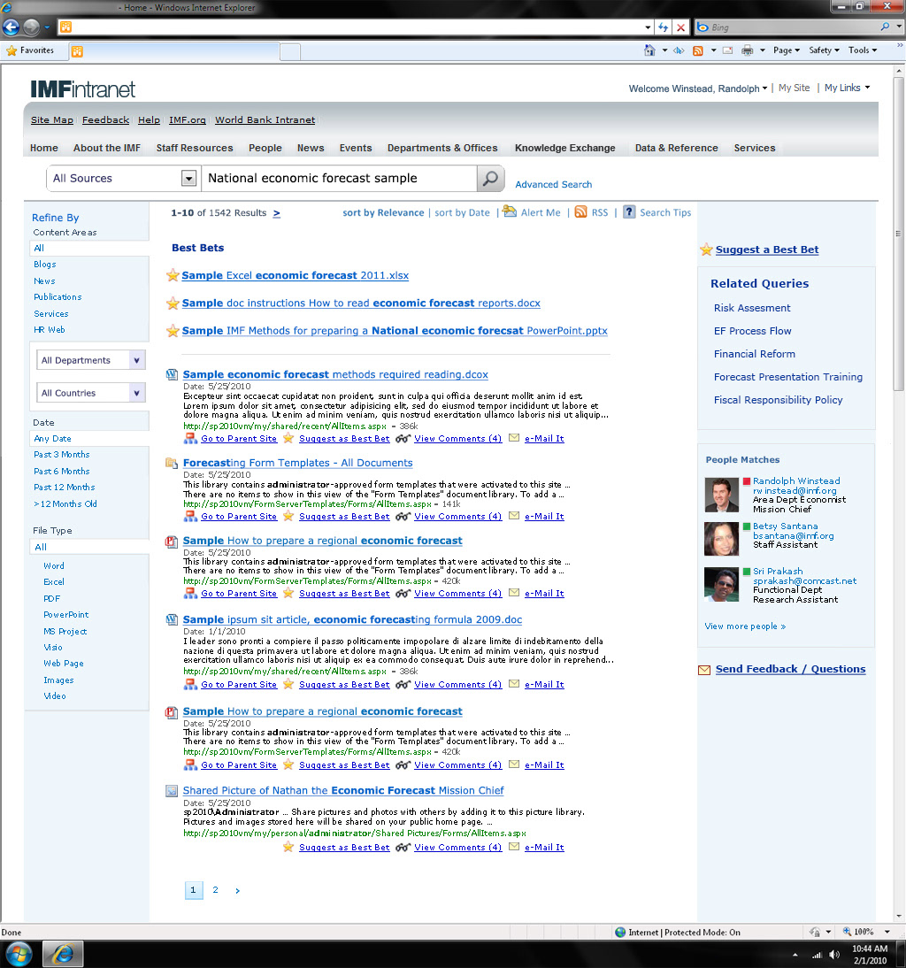Click Randolph Winstead profile photo
Image resolution: width=906 pixels, height=968 pixels.
point(721,496)
